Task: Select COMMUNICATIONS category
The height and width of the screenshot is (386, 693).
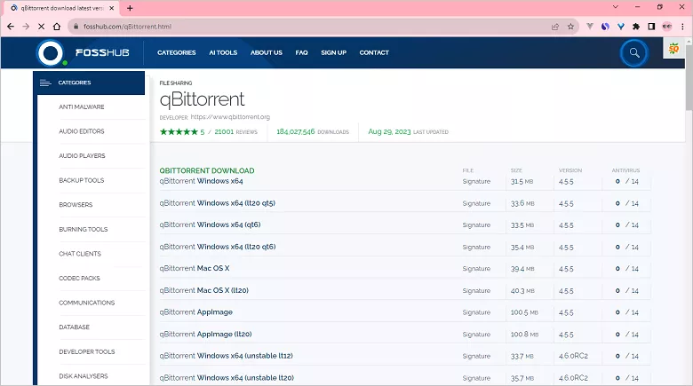Action: pyautogui.click(x=87, y=303)
